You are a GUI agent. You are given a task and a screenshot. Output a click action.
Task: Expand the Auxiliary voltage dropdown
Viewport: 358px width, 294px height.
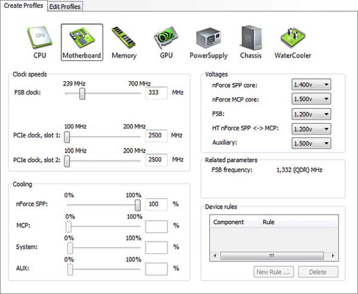311,143
